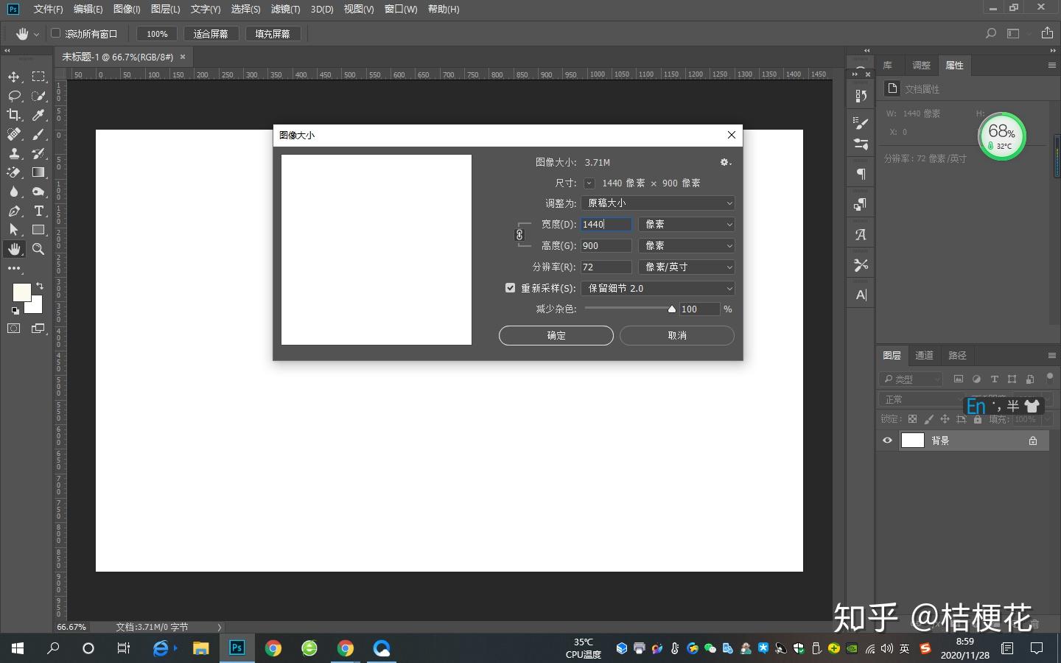This screenshot has height=663, width=1061.
Task: Enable the 滚动所有窗口 checkbox
Action: pos(55,33)
